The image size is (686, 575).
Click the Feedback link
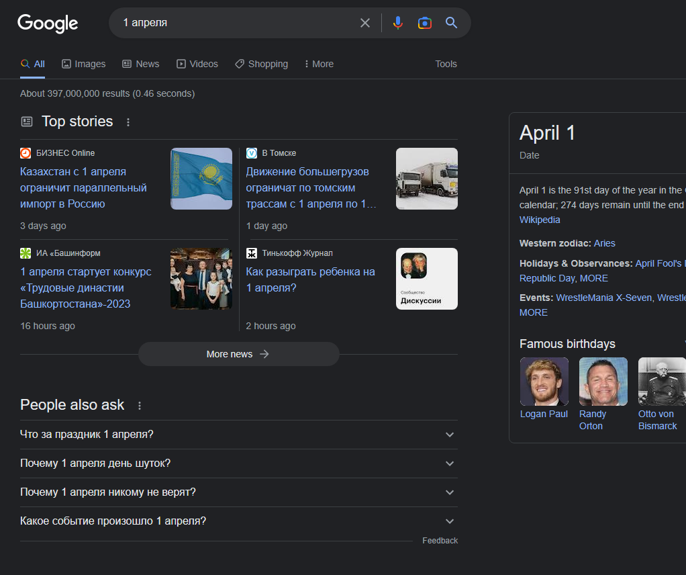(x=440, y=541)
